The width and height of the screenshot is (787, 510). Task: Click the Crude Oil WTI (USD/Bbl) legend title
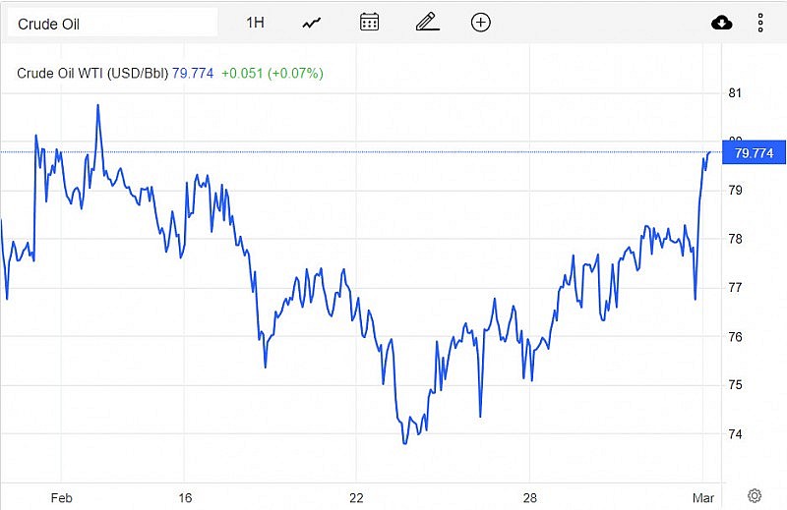93,73
